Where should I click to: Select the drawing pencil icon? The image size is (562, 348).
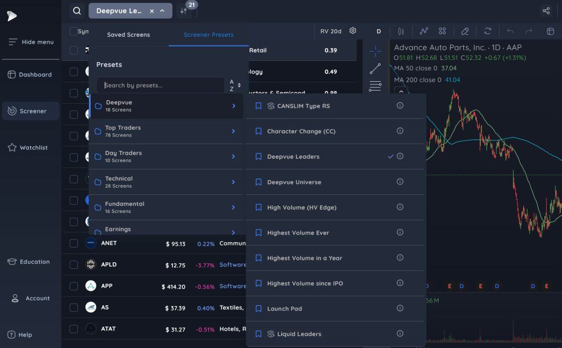point(465,31)
